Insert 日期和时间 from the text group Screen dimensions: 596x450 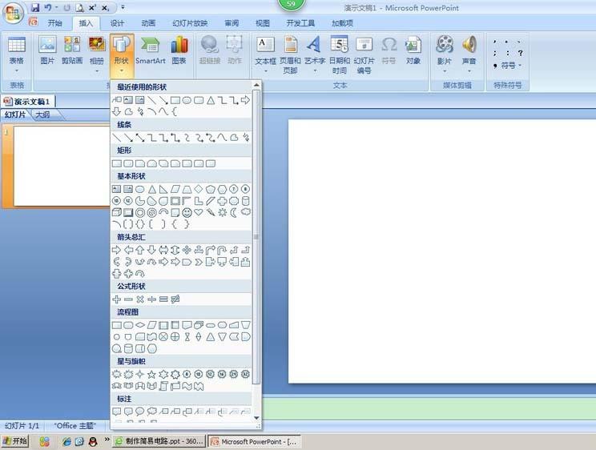click(x=339, y=54)
